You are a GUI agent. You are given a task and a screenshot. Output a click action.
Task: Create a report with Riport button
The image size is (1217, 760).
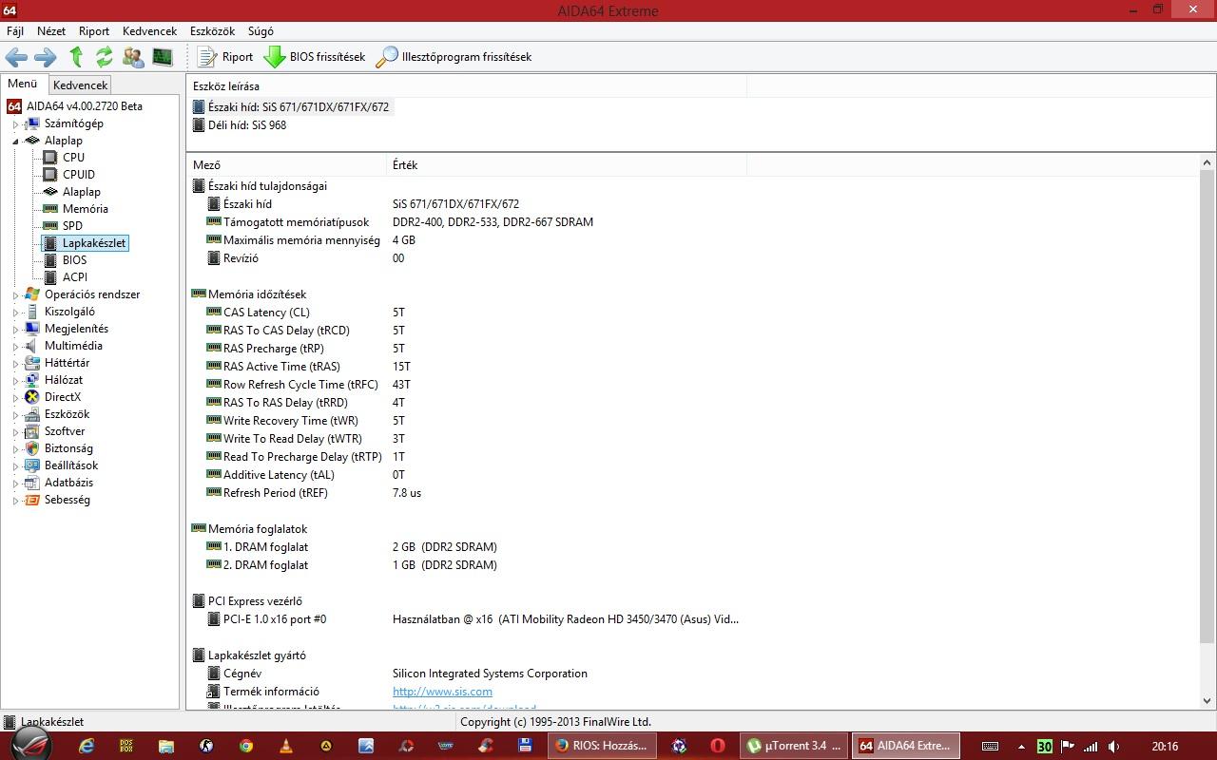[225, 57]
